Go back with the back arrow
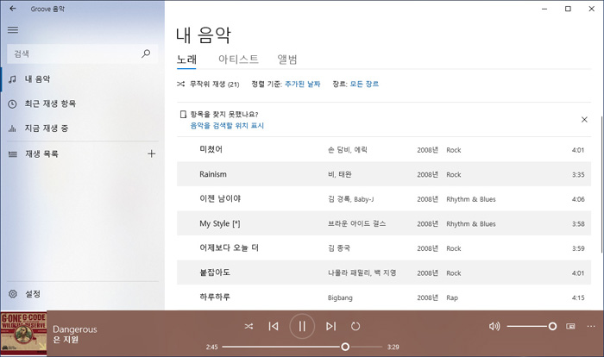Screen dimensions: 604x357 [x=13, y=9]
